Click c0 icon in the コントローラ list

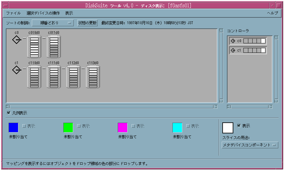pyautogui.click(x=233, y=41)
